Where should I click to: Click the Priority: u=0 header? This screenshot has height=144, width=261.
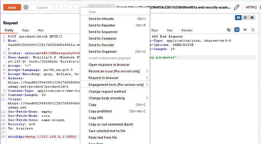pos(22,124)
